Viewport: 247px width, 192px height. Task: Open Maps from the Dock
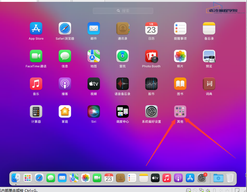click(x=74, y=178)
